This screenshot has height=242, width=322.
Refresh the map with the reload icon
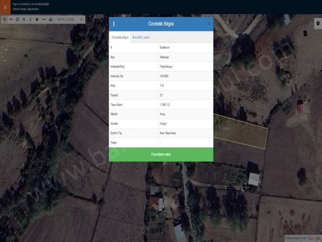(17, 19)
